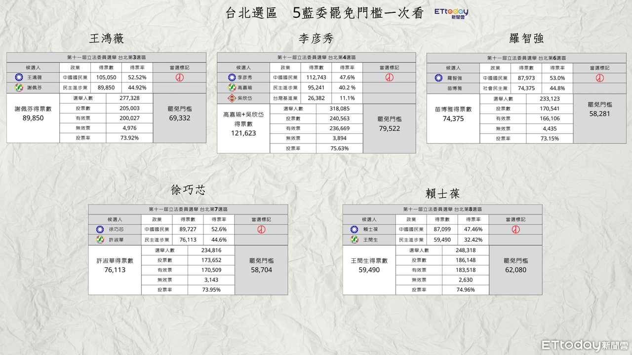Screen dimensions: 632x355
Task: Click the recall threshold value 79,522
Action: [389, 129]
